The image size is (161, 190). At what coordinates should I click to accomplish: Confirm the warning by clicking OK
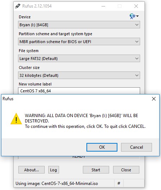coord(102,147)
